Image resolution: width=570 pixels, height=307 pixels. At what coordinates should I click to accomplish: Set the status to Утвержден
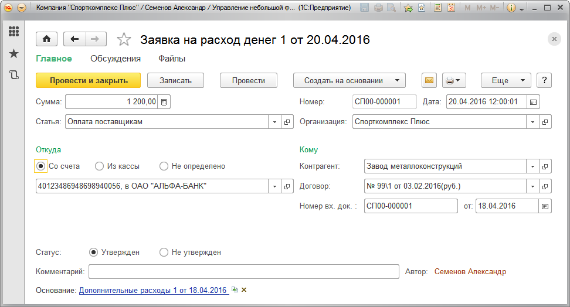93,252
